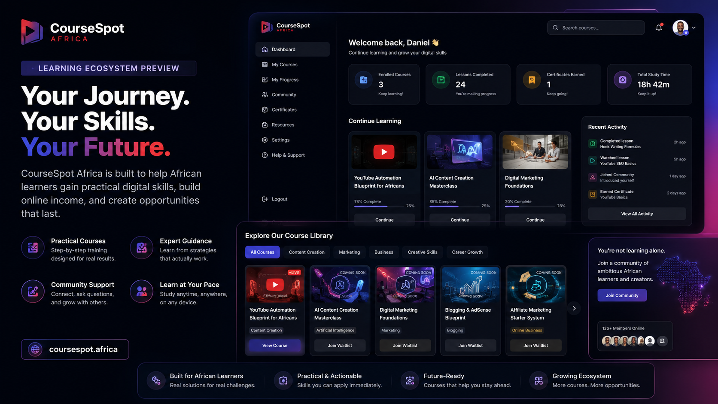Click the globe icon beside coursespot.africa
Image resolution: width=718 pixels, height=404 pixels.
35,349
